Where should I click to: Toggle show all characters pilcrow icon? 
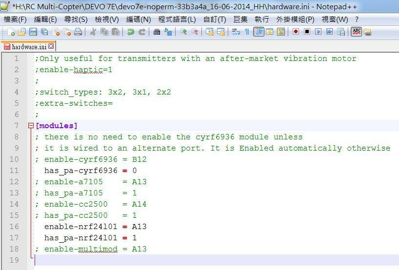click(247, 32)
